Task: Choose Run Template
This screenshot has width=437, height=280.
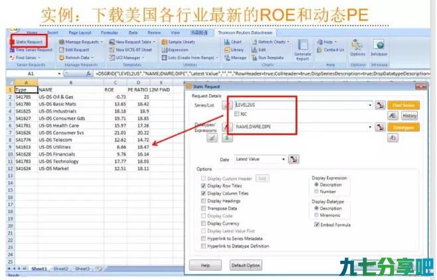Action: tap(268, 58)
